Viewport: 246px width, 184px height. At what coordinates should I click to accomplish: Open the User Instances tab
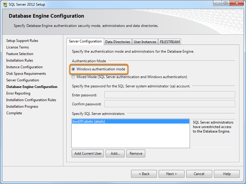[x=145, y=42]
